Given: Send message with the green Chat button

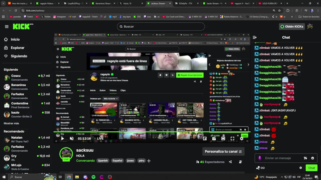Looking at the screenshot, I should click(311, 168).
